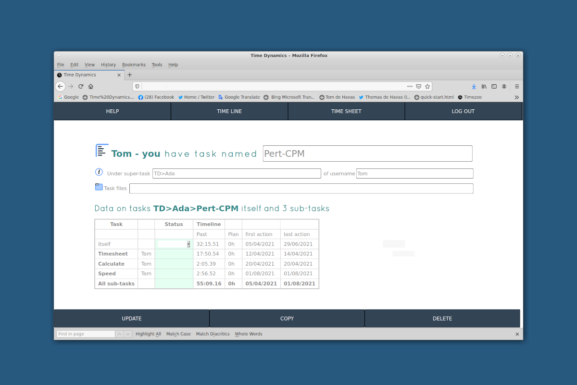
Task: Open the Facebook bookmark
Action: click(156, 97)
